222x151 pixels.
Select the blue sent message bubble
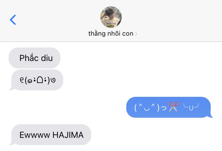pos(169,107)
